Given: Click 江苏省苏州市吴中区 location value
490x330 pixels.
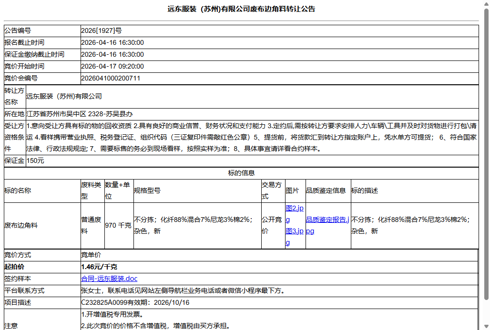Looking at the screenshot, I should (x=80, y=114).
